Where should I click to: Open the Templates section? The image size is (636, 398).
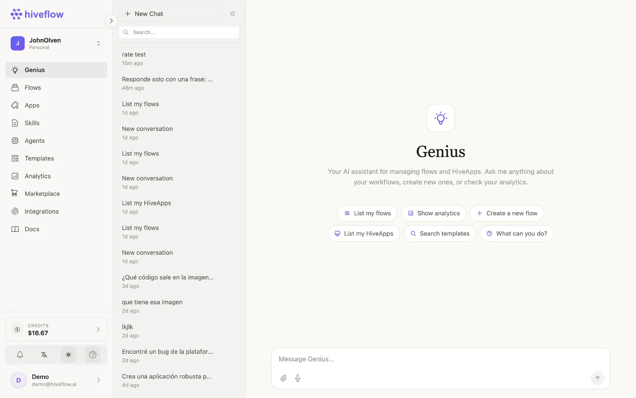tap(56, 158)
